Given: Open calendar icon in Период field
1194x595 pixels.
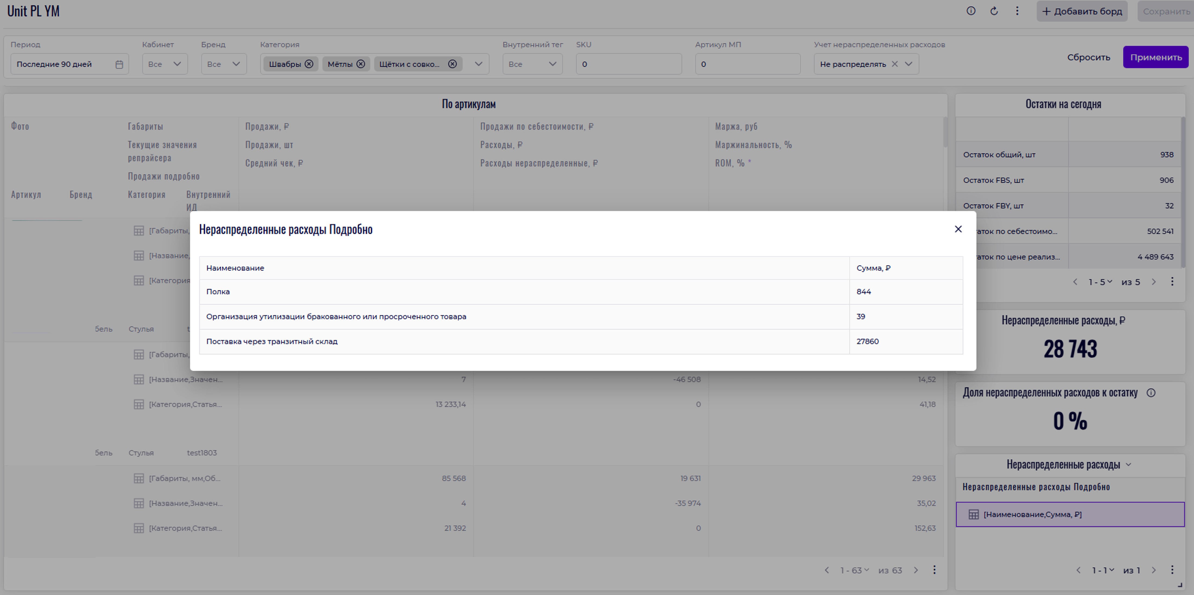Looking at the screenshot, I should point(119,64).
